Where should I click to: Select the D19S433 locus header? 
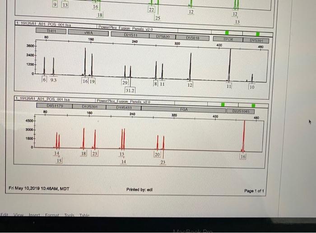point(124,107)
